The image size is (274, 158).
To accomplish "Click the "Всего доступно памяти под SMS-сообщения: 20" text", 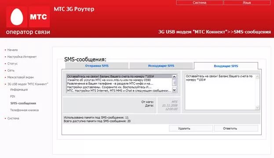I will coord(97,121).
